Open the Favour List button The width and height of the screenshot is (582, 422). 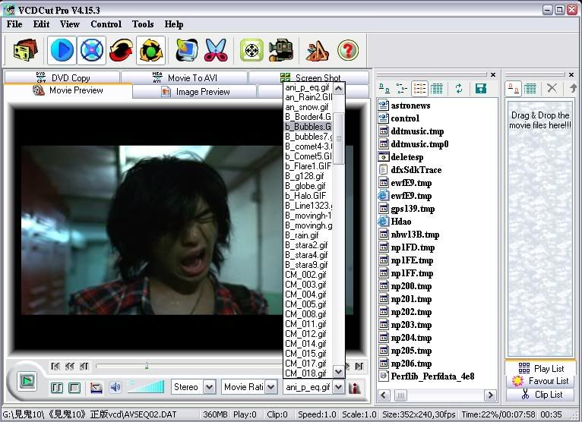tap(540, 381)
